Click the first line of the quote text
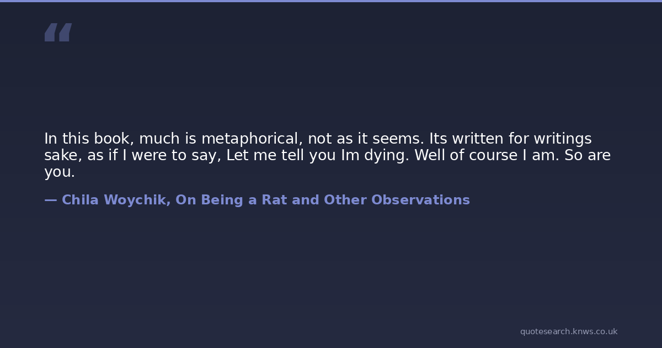The height and width of the screenshot is (348, 662). coord(318,139)
